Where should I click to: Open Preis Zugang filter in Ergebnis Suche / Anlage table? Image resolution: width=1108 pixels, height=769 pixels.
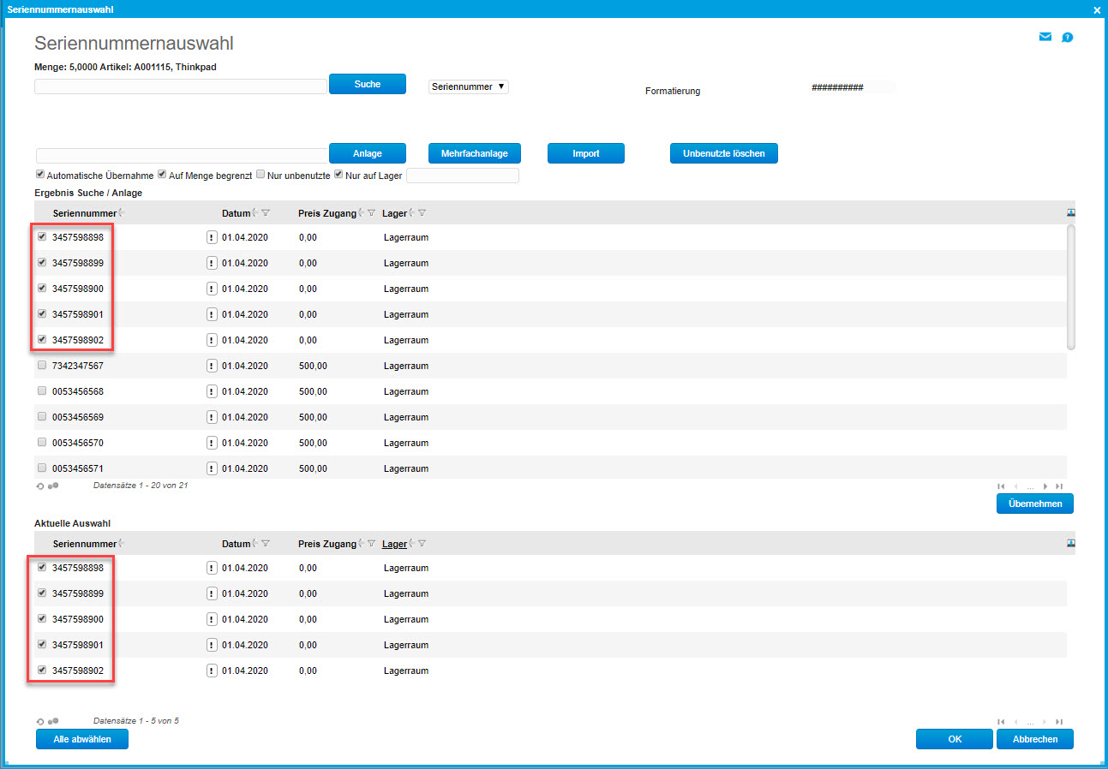pyautogui.click(x=371, y=213)
